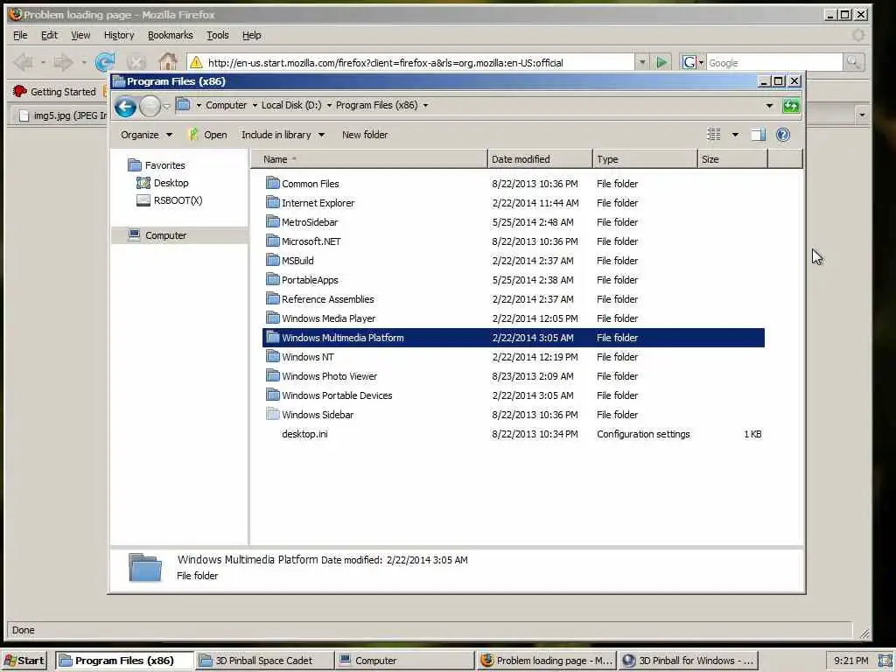Select the Windows Portable Devices folder icon
Viewport: 896px width, 672px height.
(273, 395)
